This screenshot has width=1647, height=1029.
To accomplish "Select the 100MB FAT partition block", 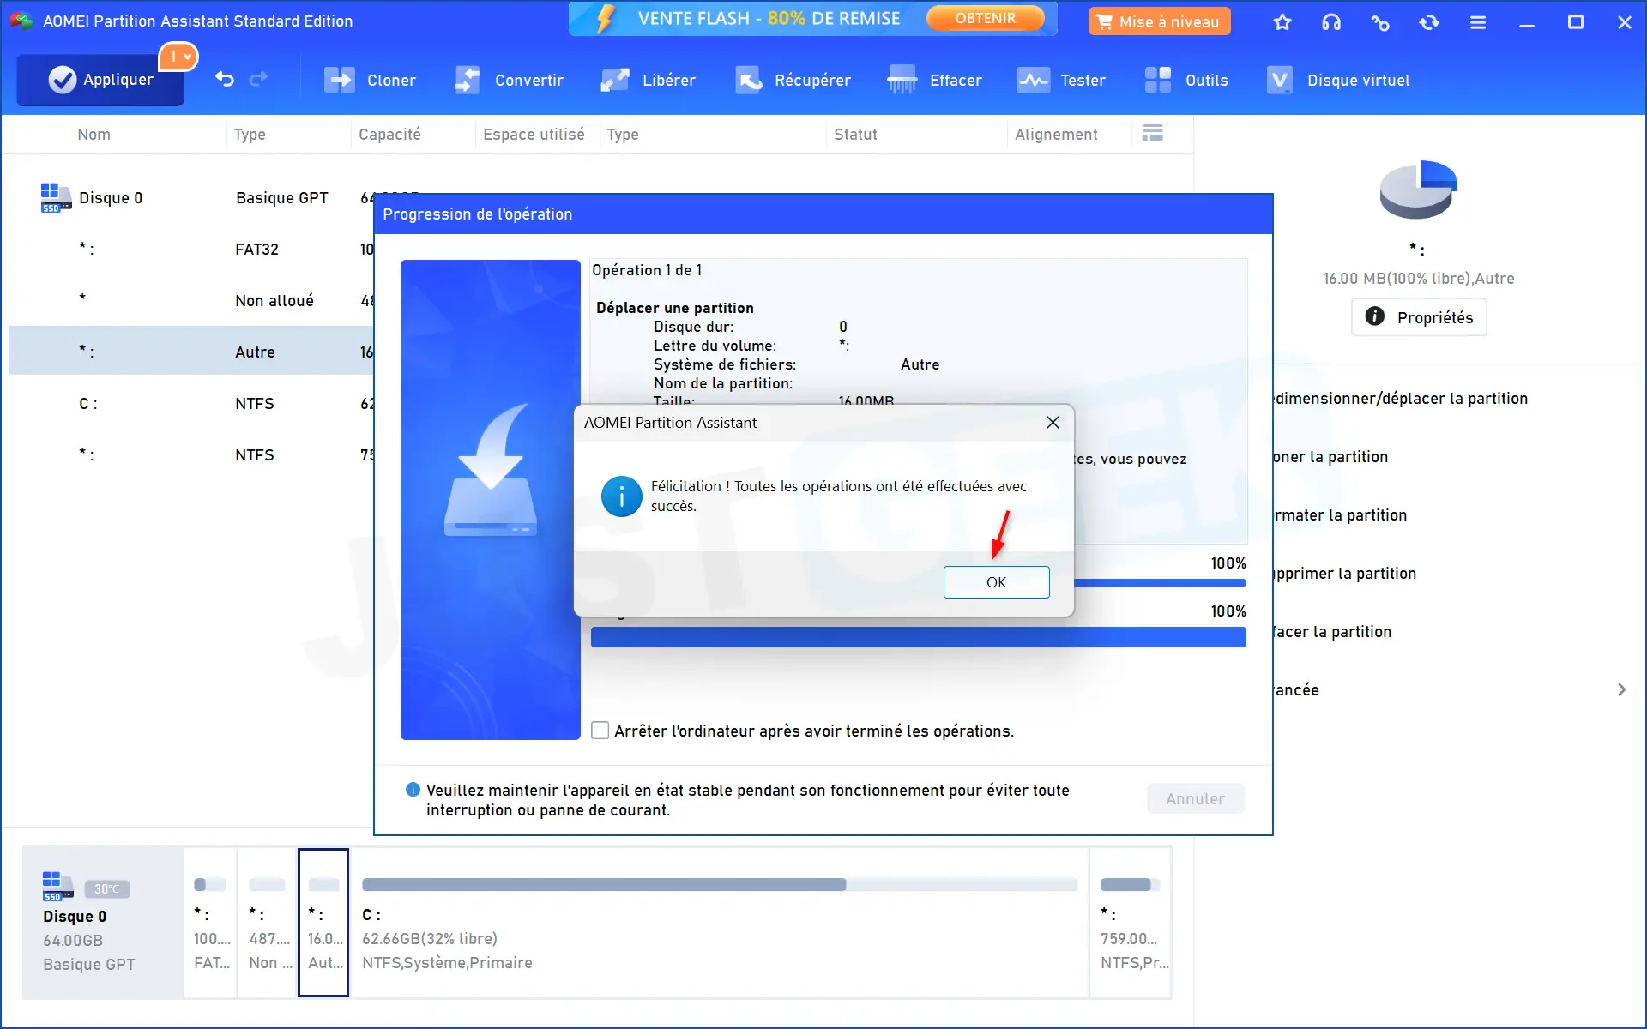I will point(210,923).
